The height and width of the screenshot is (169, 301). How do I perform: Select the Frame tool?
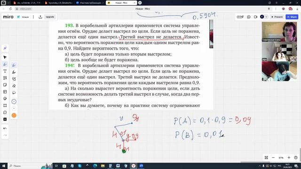pos(5,106)
